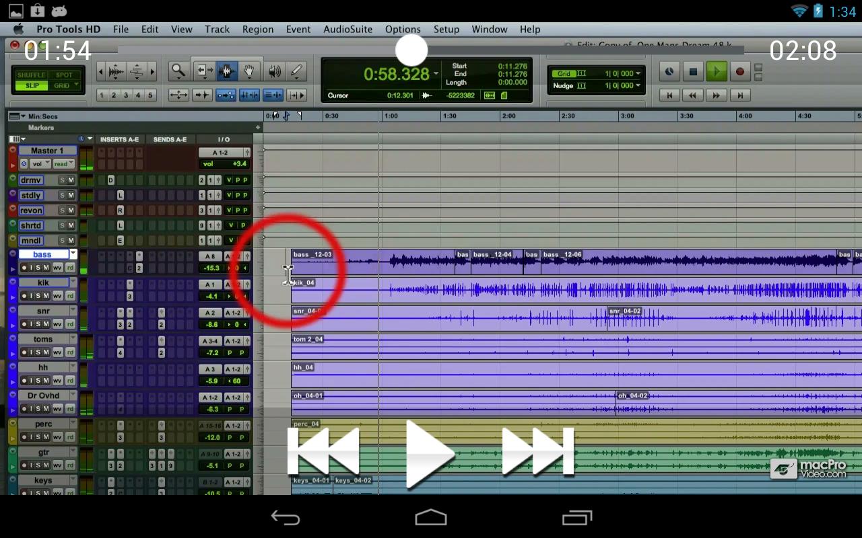The image size is (862, 538).
Task: Add a marker with the Markers plus icon
Action: [x=257, y=127]
